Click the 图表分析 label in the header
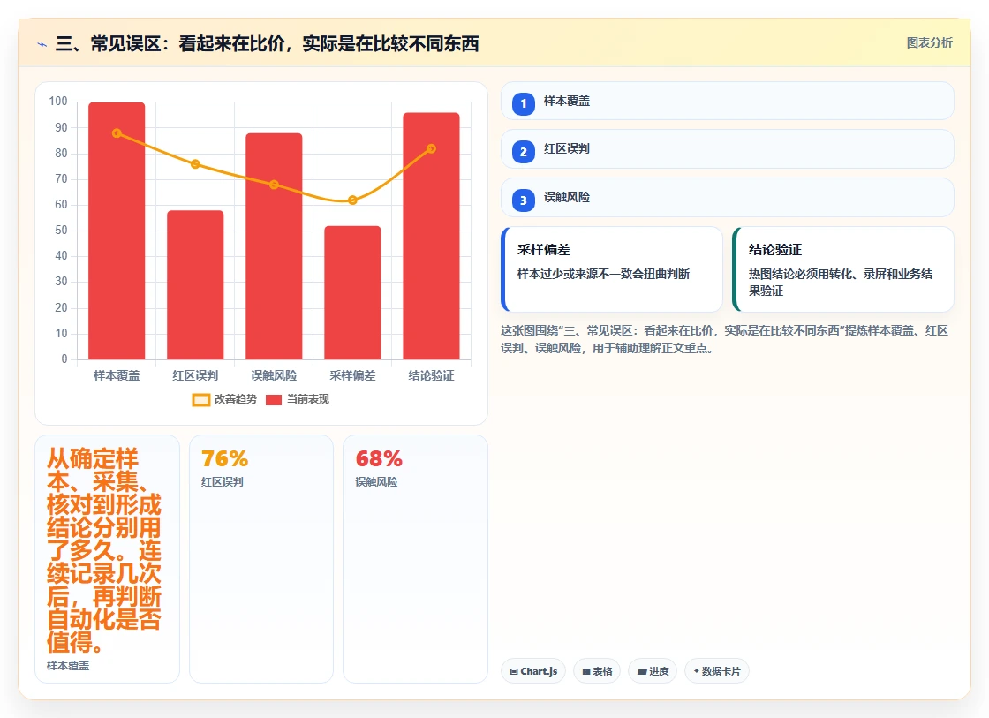This screenshot has width=989, height=718. point(929,43)
